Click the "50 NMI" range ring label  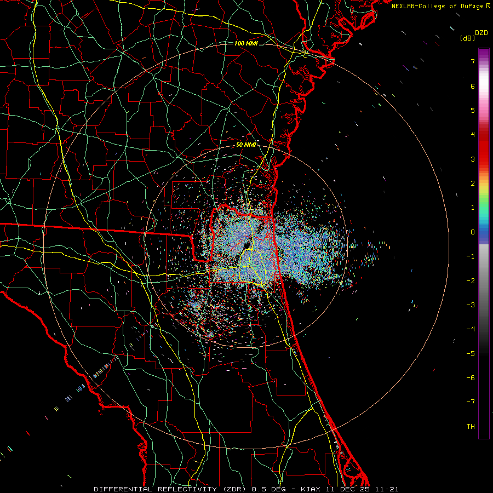(x=246, y=145)
